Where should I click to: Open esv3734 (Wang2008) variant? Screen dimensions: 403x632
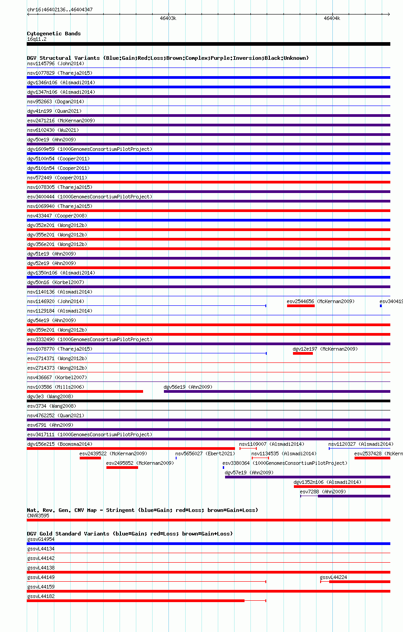point(51,406)
